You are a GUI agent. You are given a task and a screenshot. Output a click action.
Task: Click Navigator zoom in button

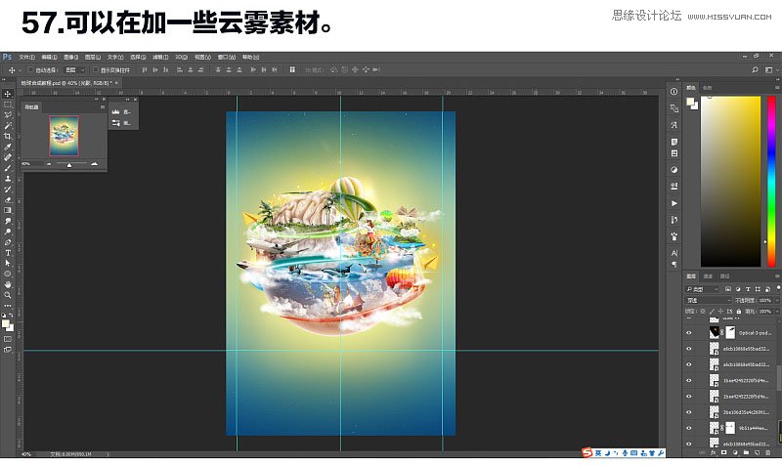coord(94,164)
